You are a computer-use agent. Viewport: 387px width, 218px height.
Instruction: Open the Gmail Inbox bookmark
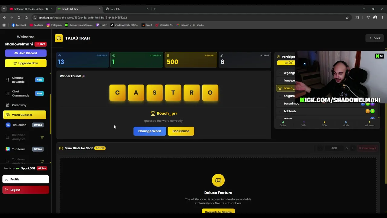point(190,25)
